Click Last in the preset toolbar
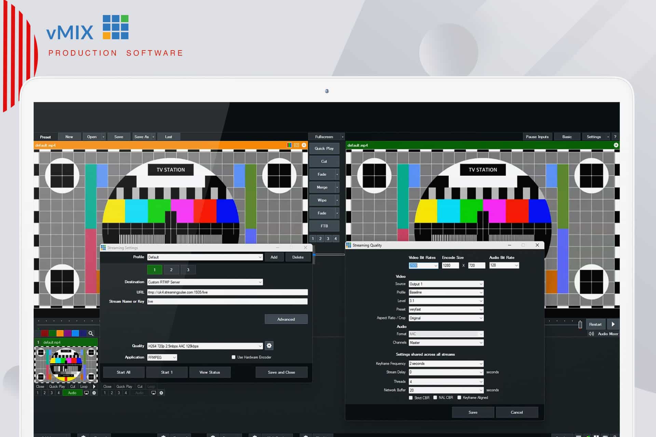This screenshot has height=437, width=656. tap(168, 137)
